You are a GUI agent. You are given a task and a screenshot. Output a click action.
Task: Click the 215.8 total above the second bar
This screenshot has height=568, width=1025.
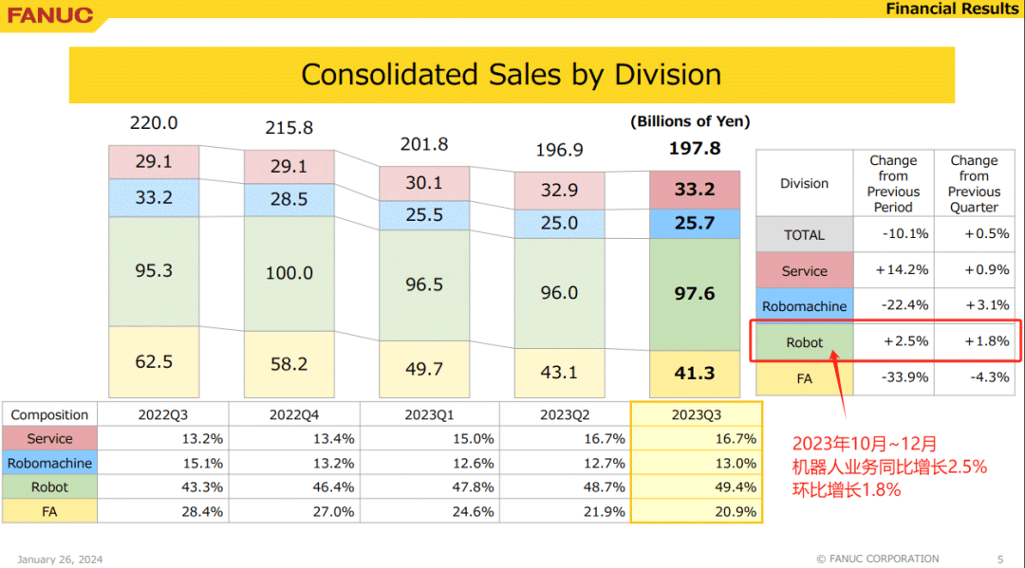tap(289, 128)
